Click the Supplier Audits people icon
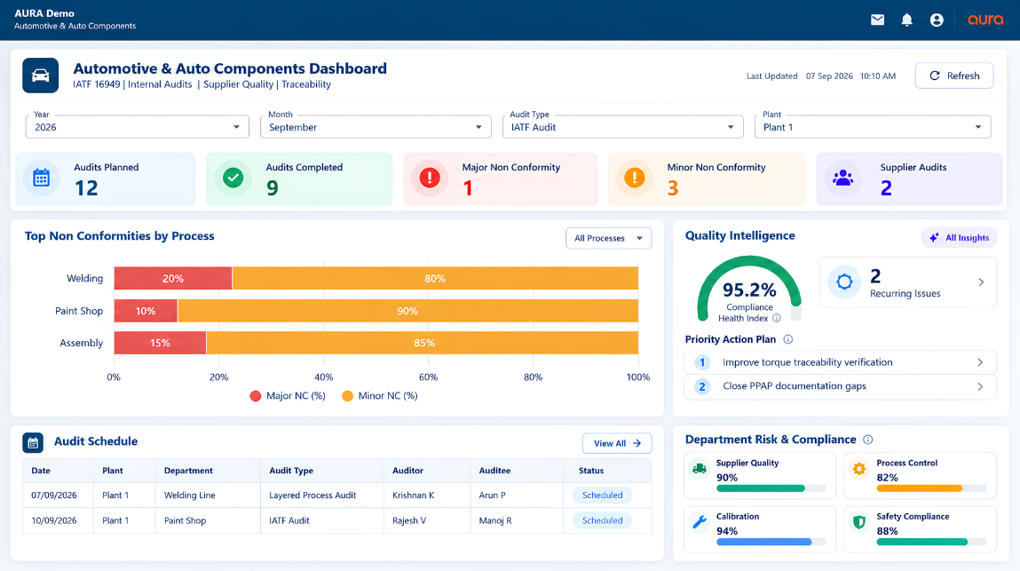Image resolution: width=1020 pixels, height=571 pixels. (843, 178)
